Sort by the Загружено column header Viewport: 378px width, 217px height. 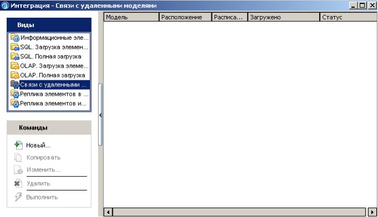(x=284, y=17)
